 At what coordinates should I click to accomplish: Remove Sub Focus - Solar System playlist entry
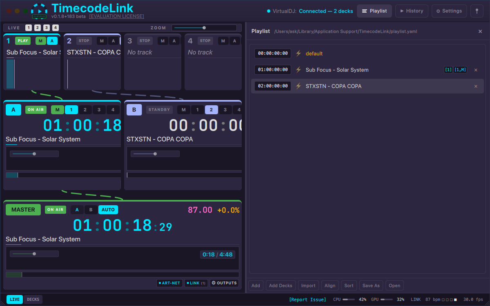coord(476,70)
